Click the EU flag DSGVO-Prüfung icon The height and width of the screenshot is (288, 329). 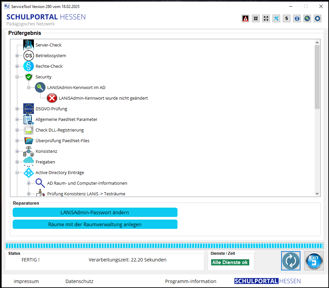coord(29,109)
